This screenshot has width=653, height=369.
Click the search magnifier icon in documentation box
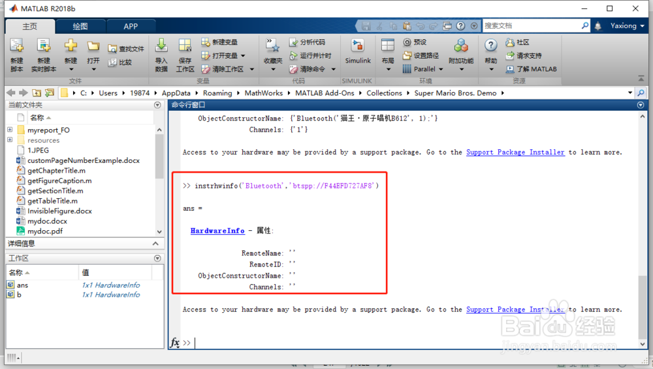click(x=585, y=26)
